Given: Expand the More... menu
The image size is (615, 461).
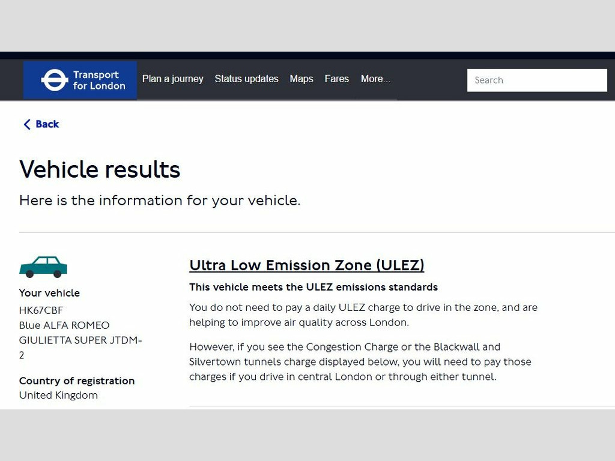Looking at the screenshot, I should point(375,79).
